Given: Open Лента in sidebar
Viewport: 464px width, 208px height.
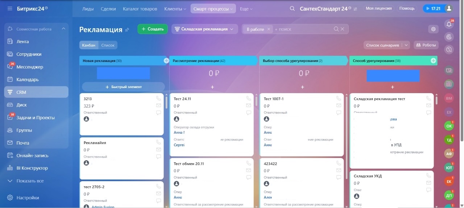Looking at the screenshot, I should click(x=36, y=41).
